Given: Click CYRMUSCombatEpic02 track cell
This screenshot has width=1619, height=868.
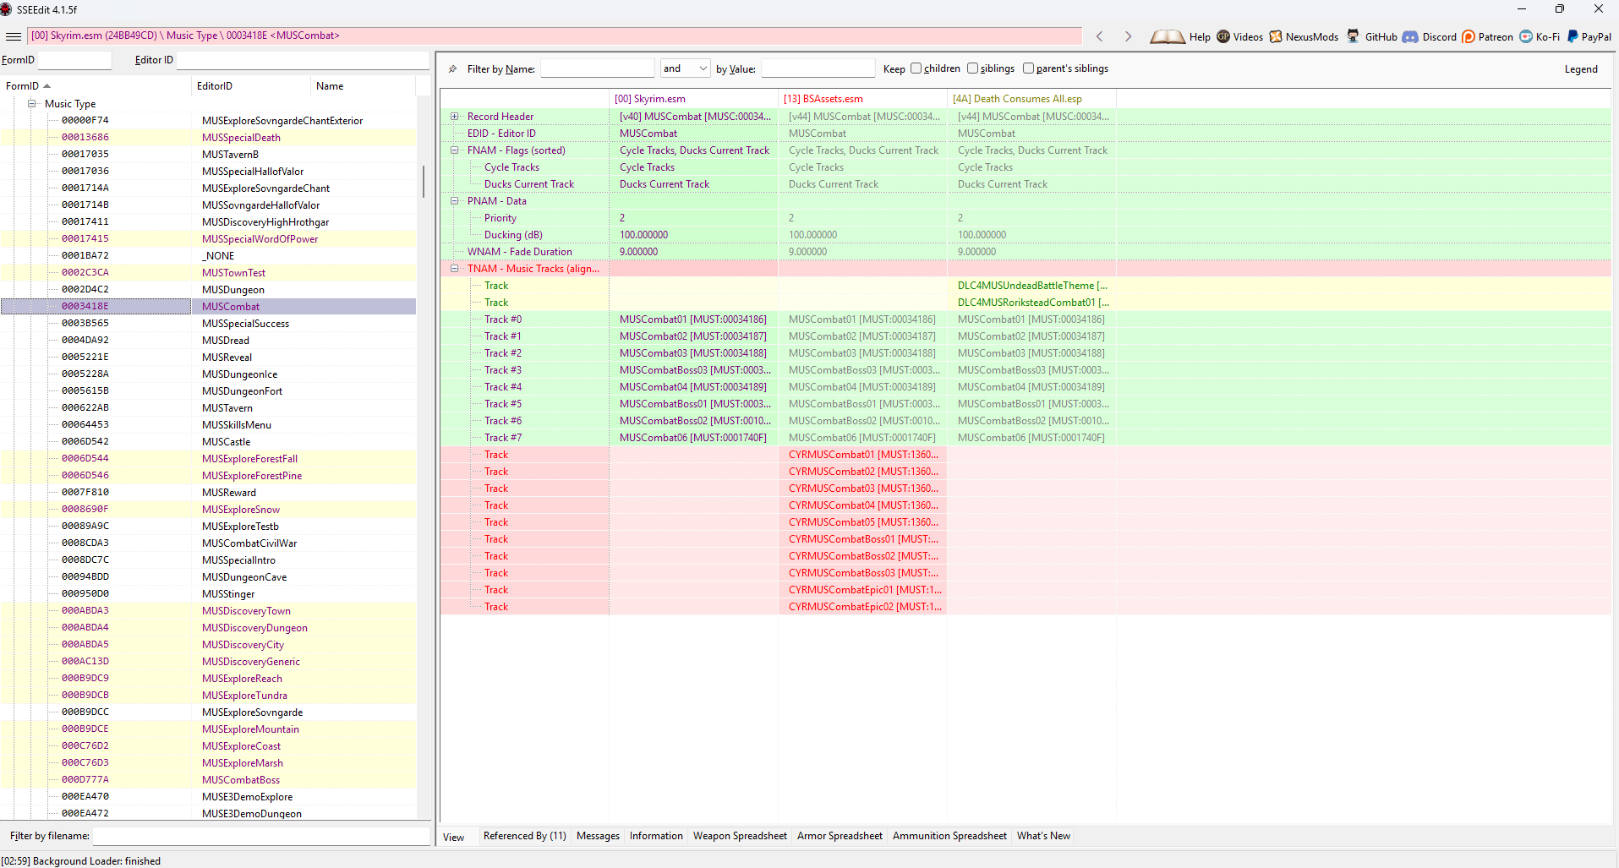Looking at the screenshot, I should coord(863,607).
